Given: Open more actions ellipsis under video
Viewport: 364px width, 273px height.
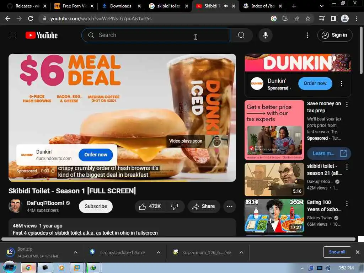Looking at the screenshot, I should coord(230,207).
